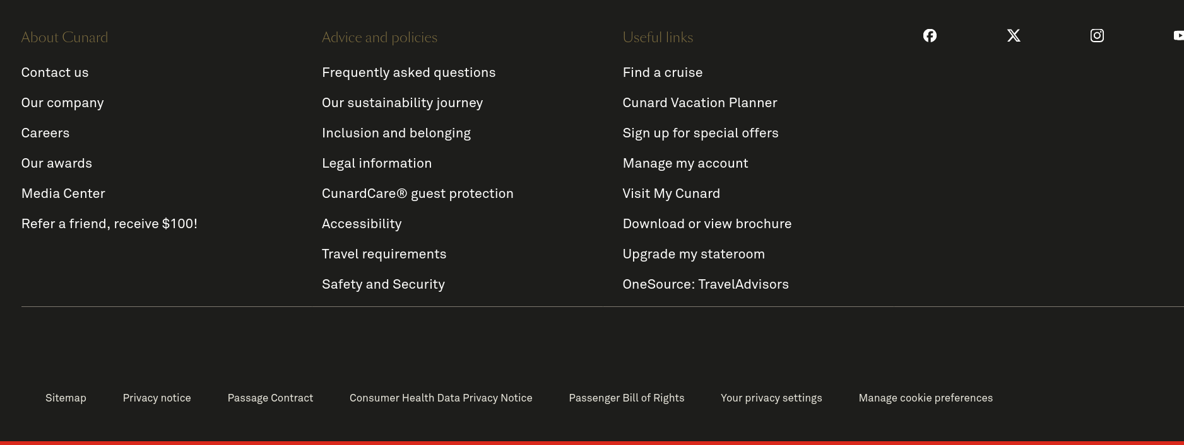Image resolution: width=1184 pixels, height=445 pixels.
Task: Open the Careers link
Action: [x=45, y=133]
